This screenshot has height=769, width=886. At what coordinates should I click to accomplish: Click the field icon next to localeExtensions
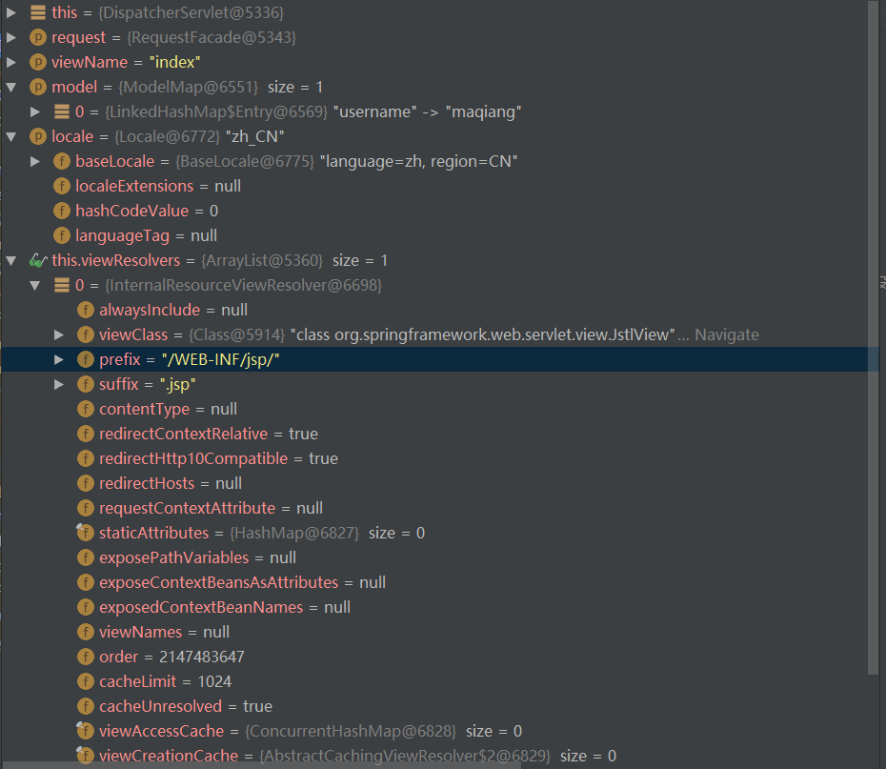click(62, 186)
